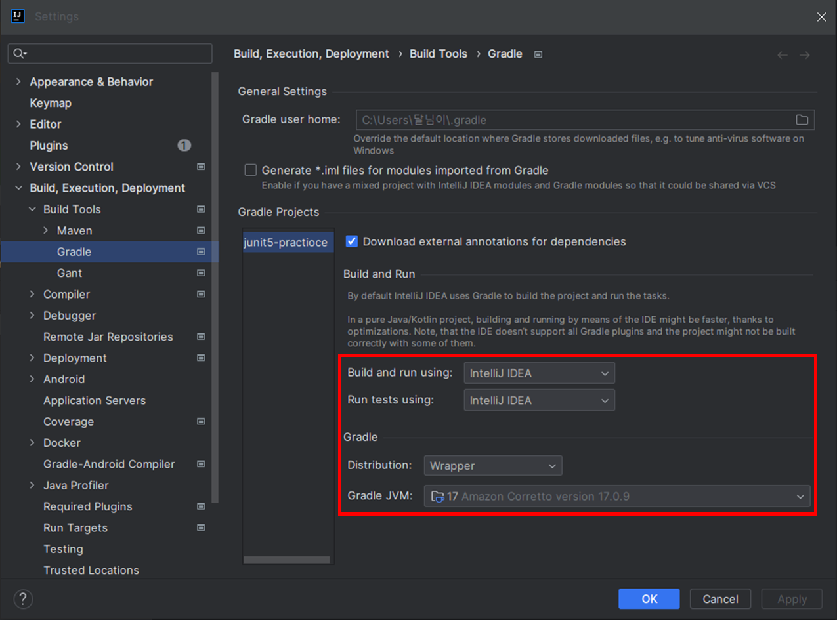Click the Plugins update badge showing 1
Viewport: 837px width, 620px height.
(184, 146)
